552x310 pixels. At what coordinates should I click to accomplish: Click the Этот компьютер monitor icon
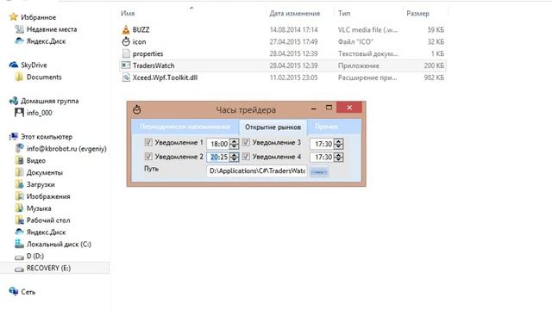(14, 136)
